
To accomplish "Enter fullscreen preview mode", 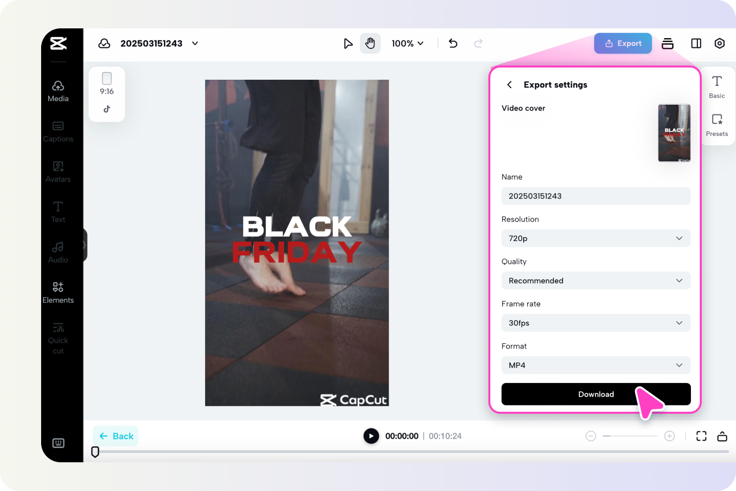I will click(x=701, y=436).
